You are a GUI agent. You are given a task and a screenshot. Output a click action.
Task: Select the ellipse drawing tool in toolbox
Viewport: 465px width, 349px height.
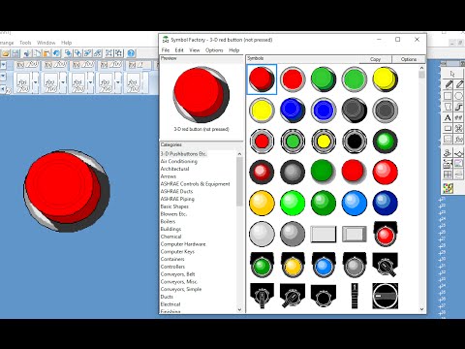click(x=458, y=96)
